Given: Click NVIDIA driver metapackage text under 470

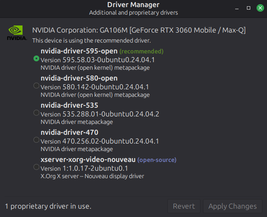Looking at the screenshot, I should pyautogui.click(x=77, y=149).
